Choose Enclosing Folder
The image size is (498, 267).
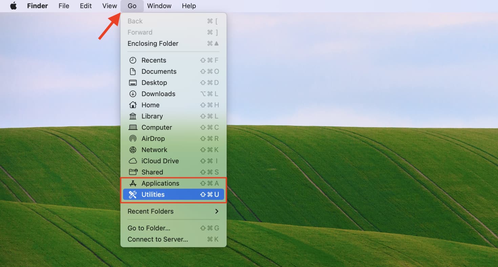173,43
